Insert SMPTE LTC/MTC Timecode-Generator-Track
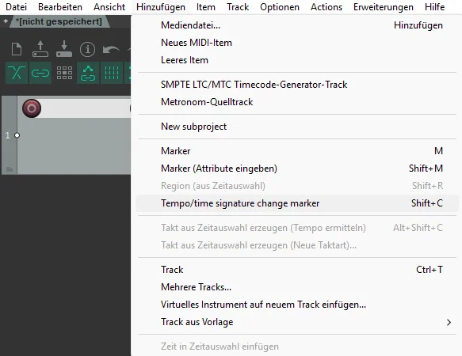 click(x=297, y=85)
